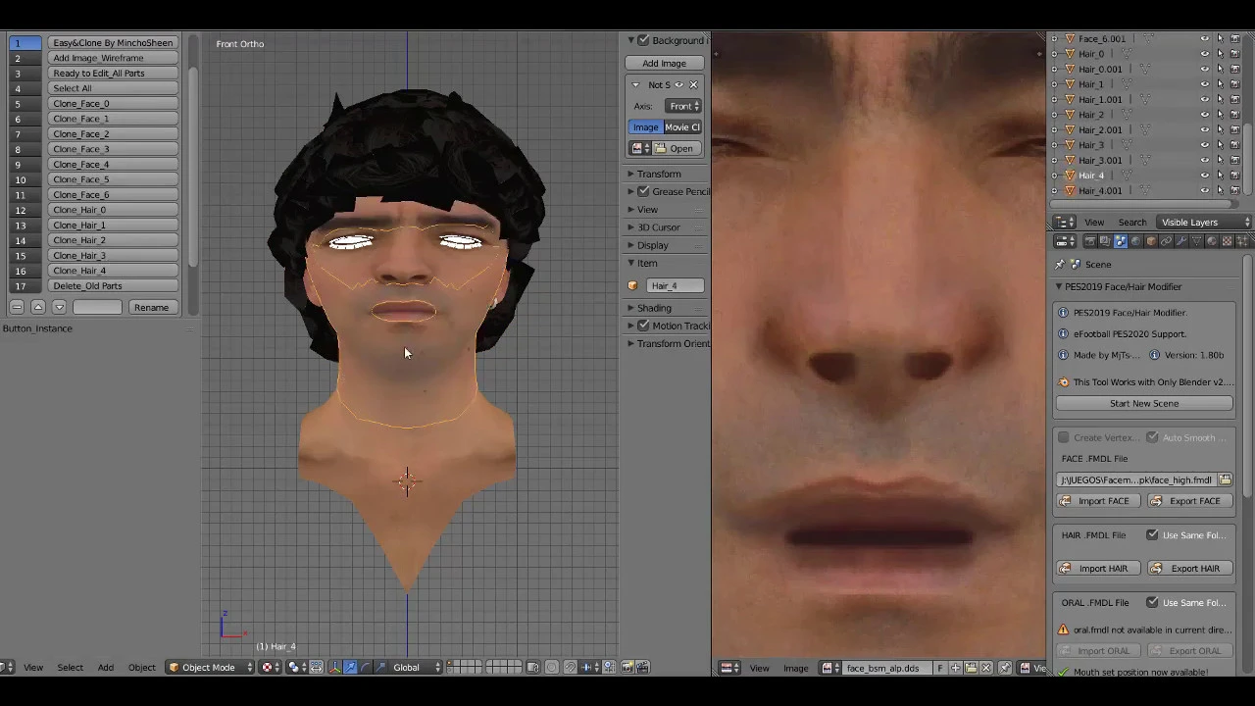Toggle the Background Images checkbox
This screenshot has height=706, width=1255.
pos(643,40)
